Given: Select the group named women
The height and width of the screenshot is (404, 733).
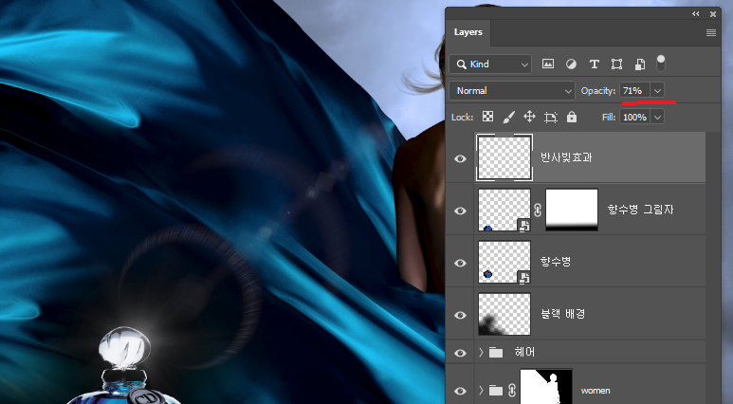Looking at the screenshot, I should pyautogui.click(x=596, y=391).
